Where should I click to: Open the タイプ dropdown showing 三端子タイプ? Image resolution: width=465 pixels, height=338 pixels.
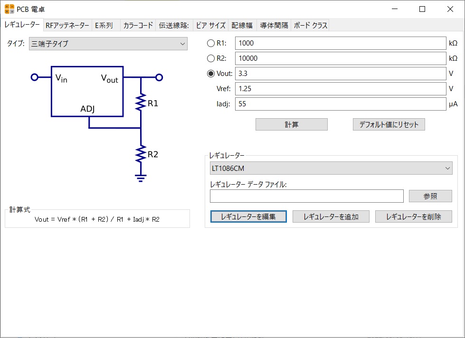pyautogui.click(x=108, y=44)
